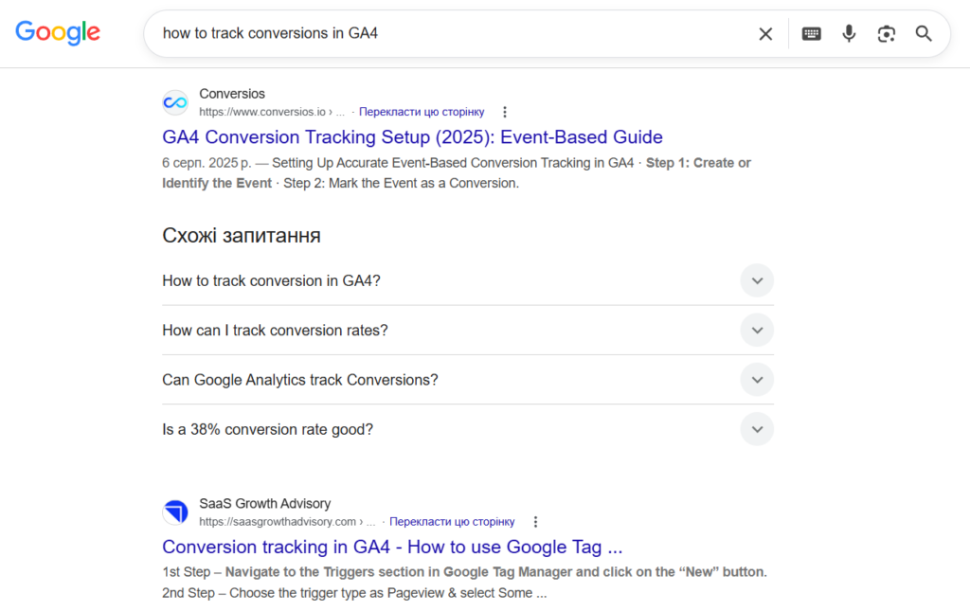Screen dimensions: 970x611
Task: Expand "How can I track conversion rates?"
Action: pyautogui.click(x=468, y=331)
